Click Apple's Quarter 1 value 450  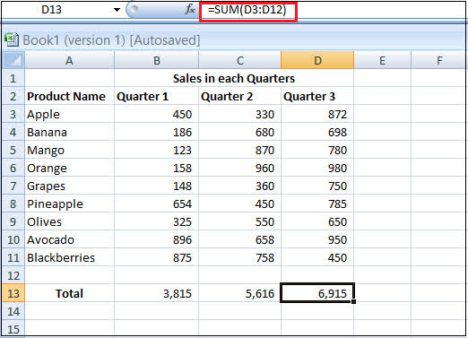[x=156, y=114]
